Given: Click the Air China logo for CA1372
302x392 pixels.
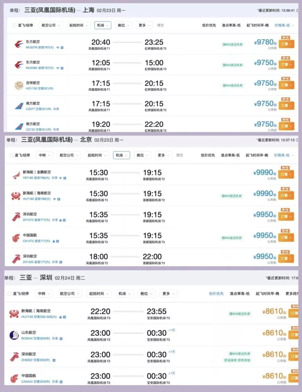Looking at the screenshot, I should [16, 238].
